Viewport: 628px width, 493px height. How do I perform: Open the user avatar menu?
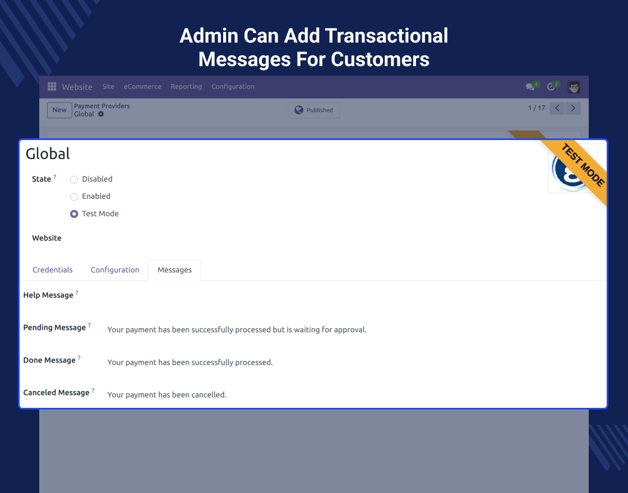(574, 87)
